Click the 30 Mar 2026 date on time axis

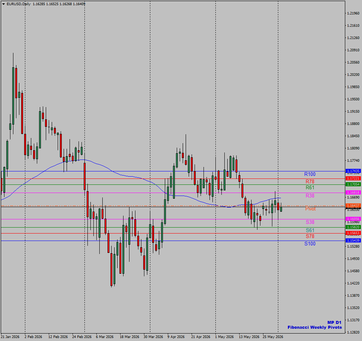pos(153,337)
